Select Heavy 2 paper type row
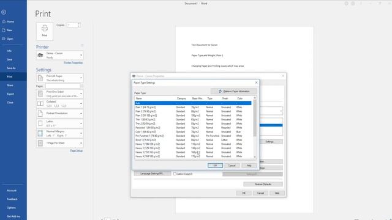Viewport: 392px width, 220px height. 193,148
